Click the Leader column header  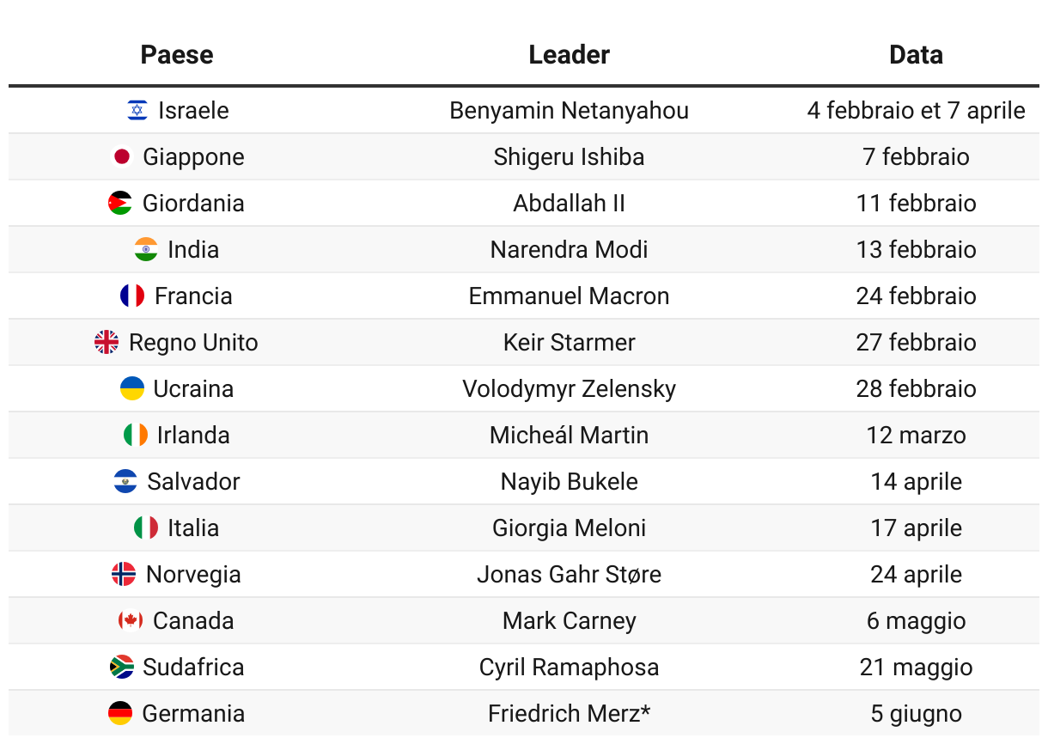[569, 55]
